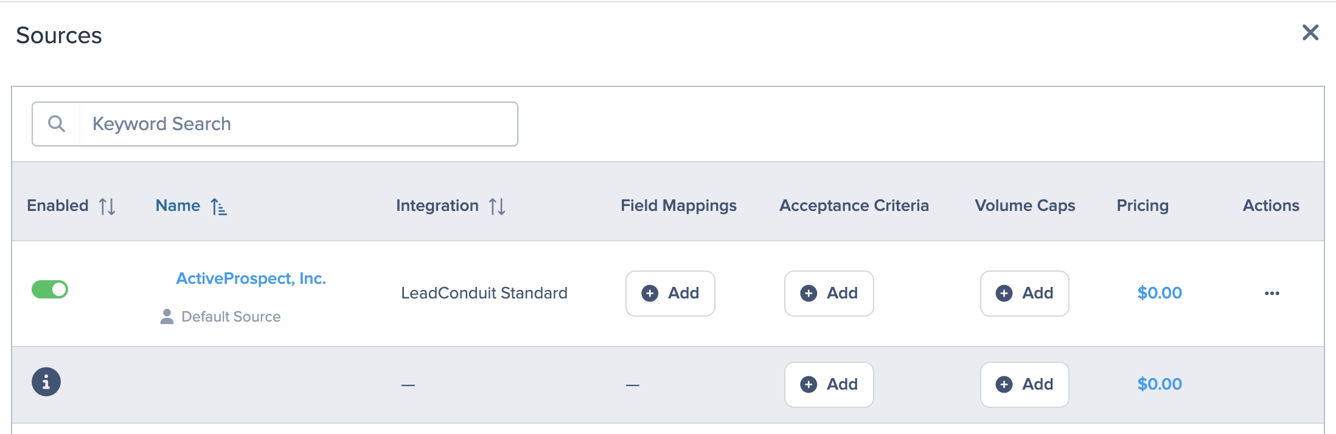Click sort arrows beside Integration column
1336x434 pixels.
pyautogui.click(x=497, y=207)
